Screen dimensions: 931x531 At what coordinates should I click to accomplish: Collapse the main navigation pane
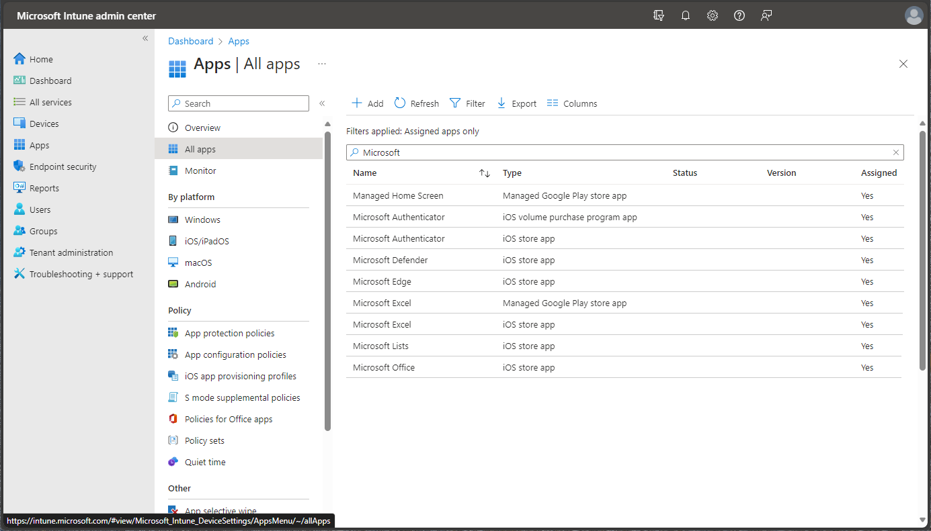click(145, 38)
